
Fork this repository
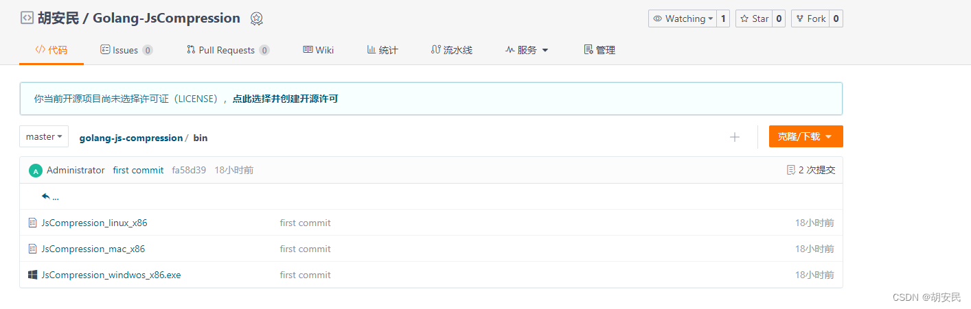(x=810, y=18)
